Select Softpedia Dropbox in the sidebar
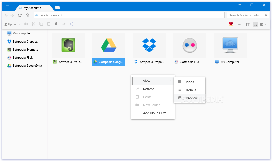 coord(23,42)
